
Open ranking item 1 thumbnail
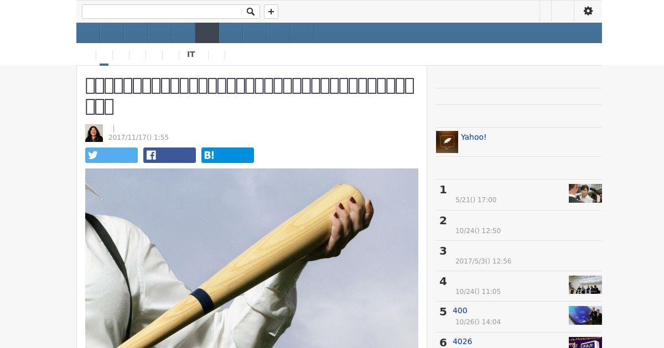coord(585,193)
